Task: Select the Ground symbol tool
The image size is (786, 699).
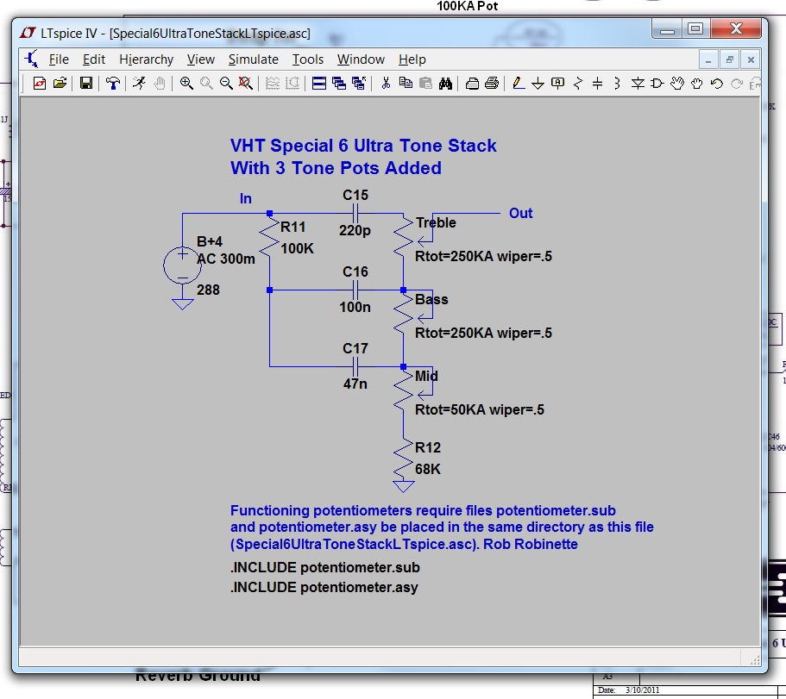Action: (538, 83)
